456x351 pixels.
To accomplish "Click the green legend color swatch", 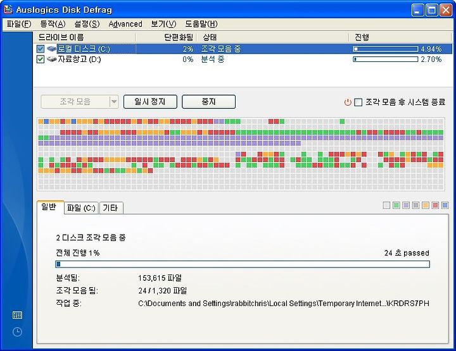I will click(x=396, y=206).
